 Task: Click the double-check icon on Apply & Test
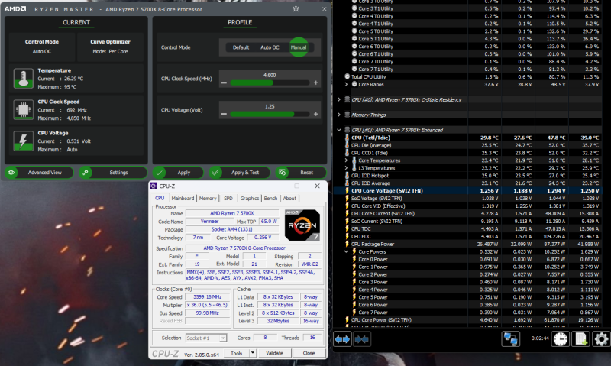pos(215,172)
